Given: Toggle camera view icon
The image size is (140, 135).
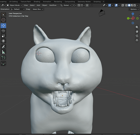Looking at the screenshot, I should point(137,36).
